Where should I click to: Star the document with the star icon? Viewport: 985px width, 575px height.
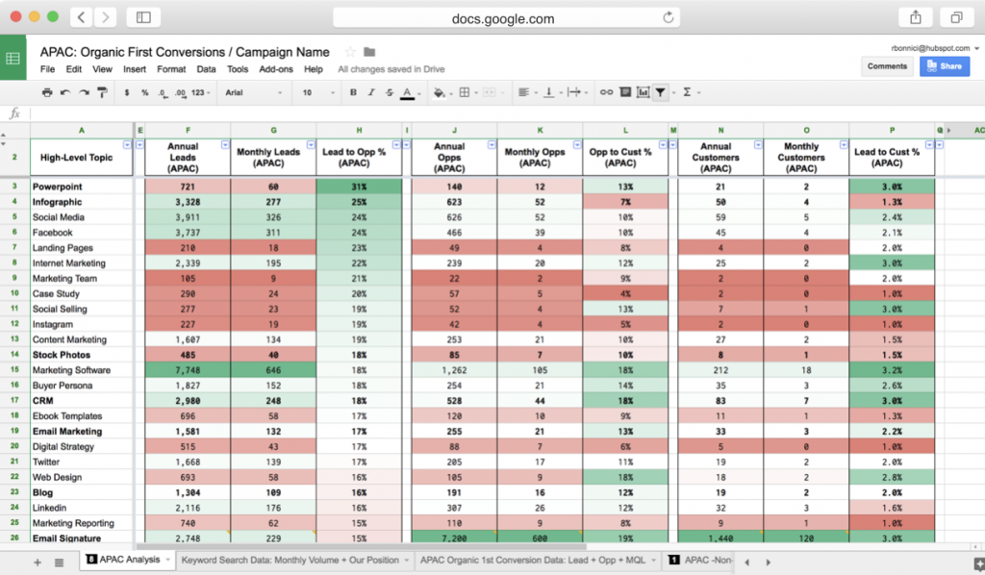(x=350, y=52)
